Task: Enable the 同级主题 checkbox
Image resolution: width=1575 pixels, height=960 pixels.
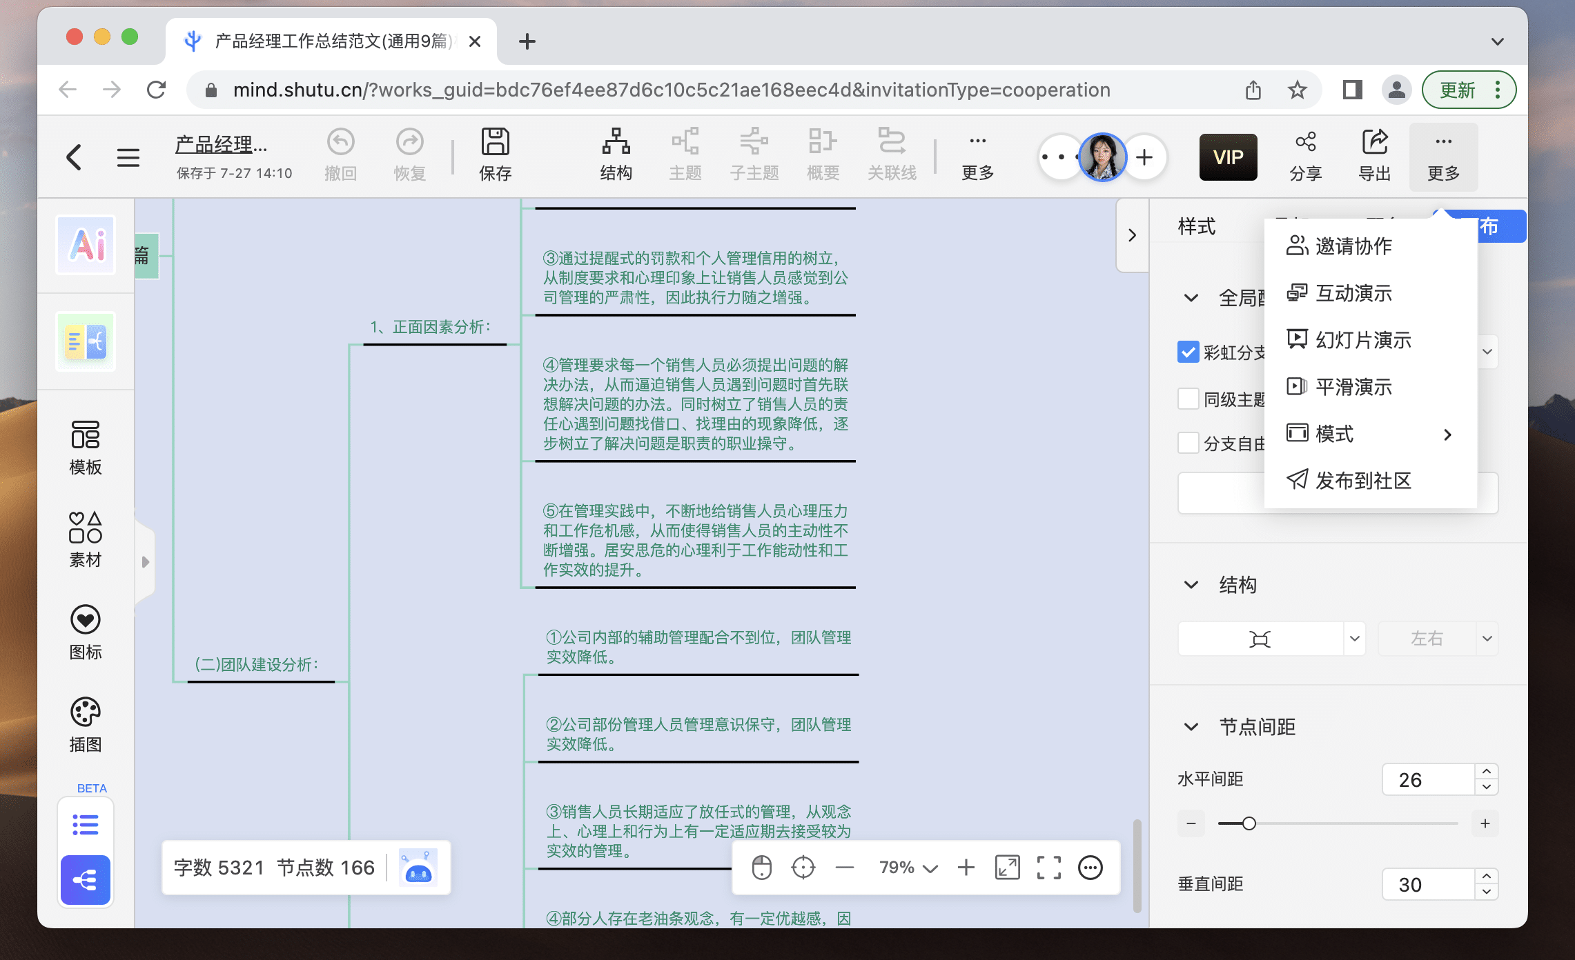Action: [1188, 399]
